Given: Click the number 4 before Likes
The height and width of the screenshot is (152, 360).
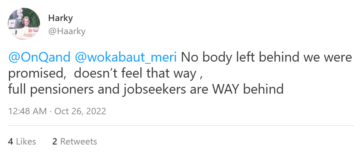Looking at the screenshot, I should tap(10, 141).
